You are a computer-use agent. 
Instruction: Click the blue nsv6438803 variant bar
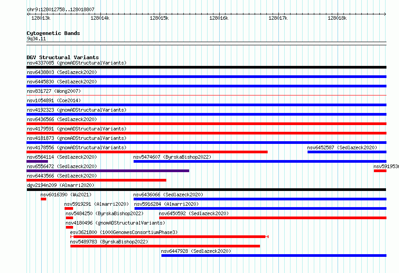[206, 77]
